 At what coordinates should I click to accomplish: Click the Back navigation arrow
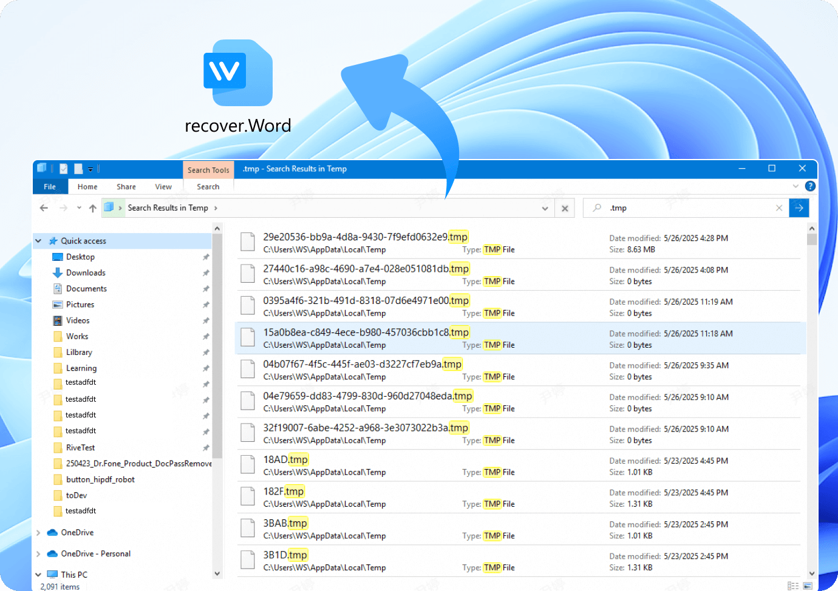point(44,208)
